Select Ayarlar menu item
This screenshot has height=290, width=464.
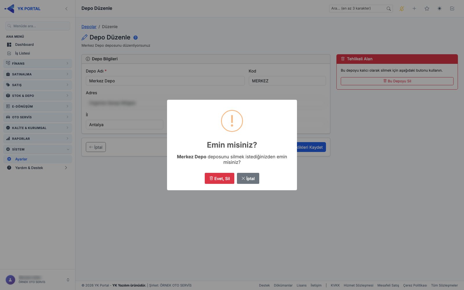coord(38,159)
